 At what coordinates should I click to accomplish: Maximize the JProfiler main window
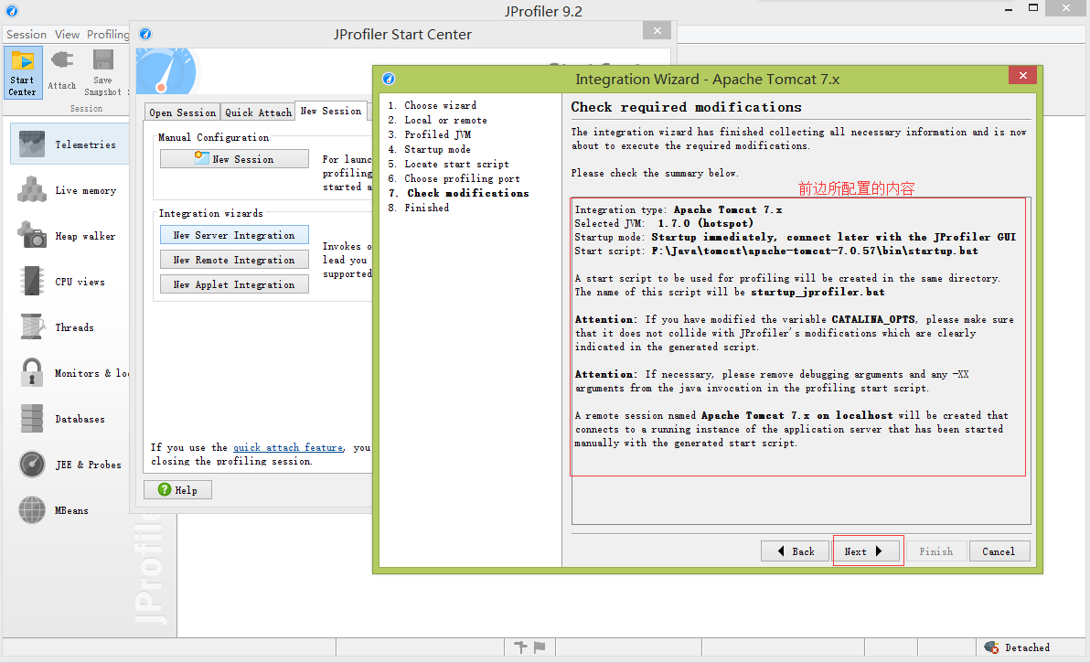click(1033, 7)
